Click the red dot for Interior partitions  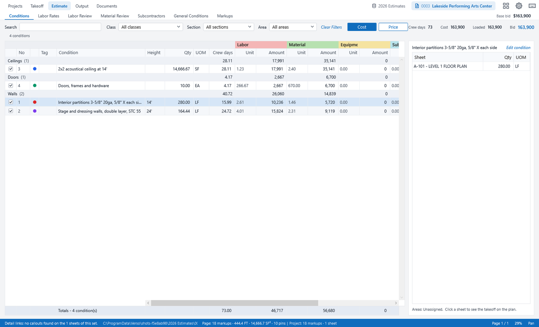pos(34,102)
